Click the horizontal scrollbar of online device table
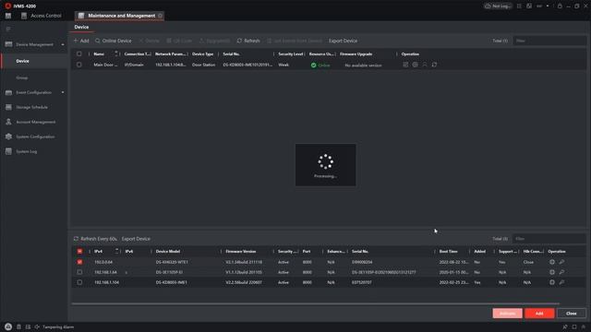591x332 pixels. (316, 303)
